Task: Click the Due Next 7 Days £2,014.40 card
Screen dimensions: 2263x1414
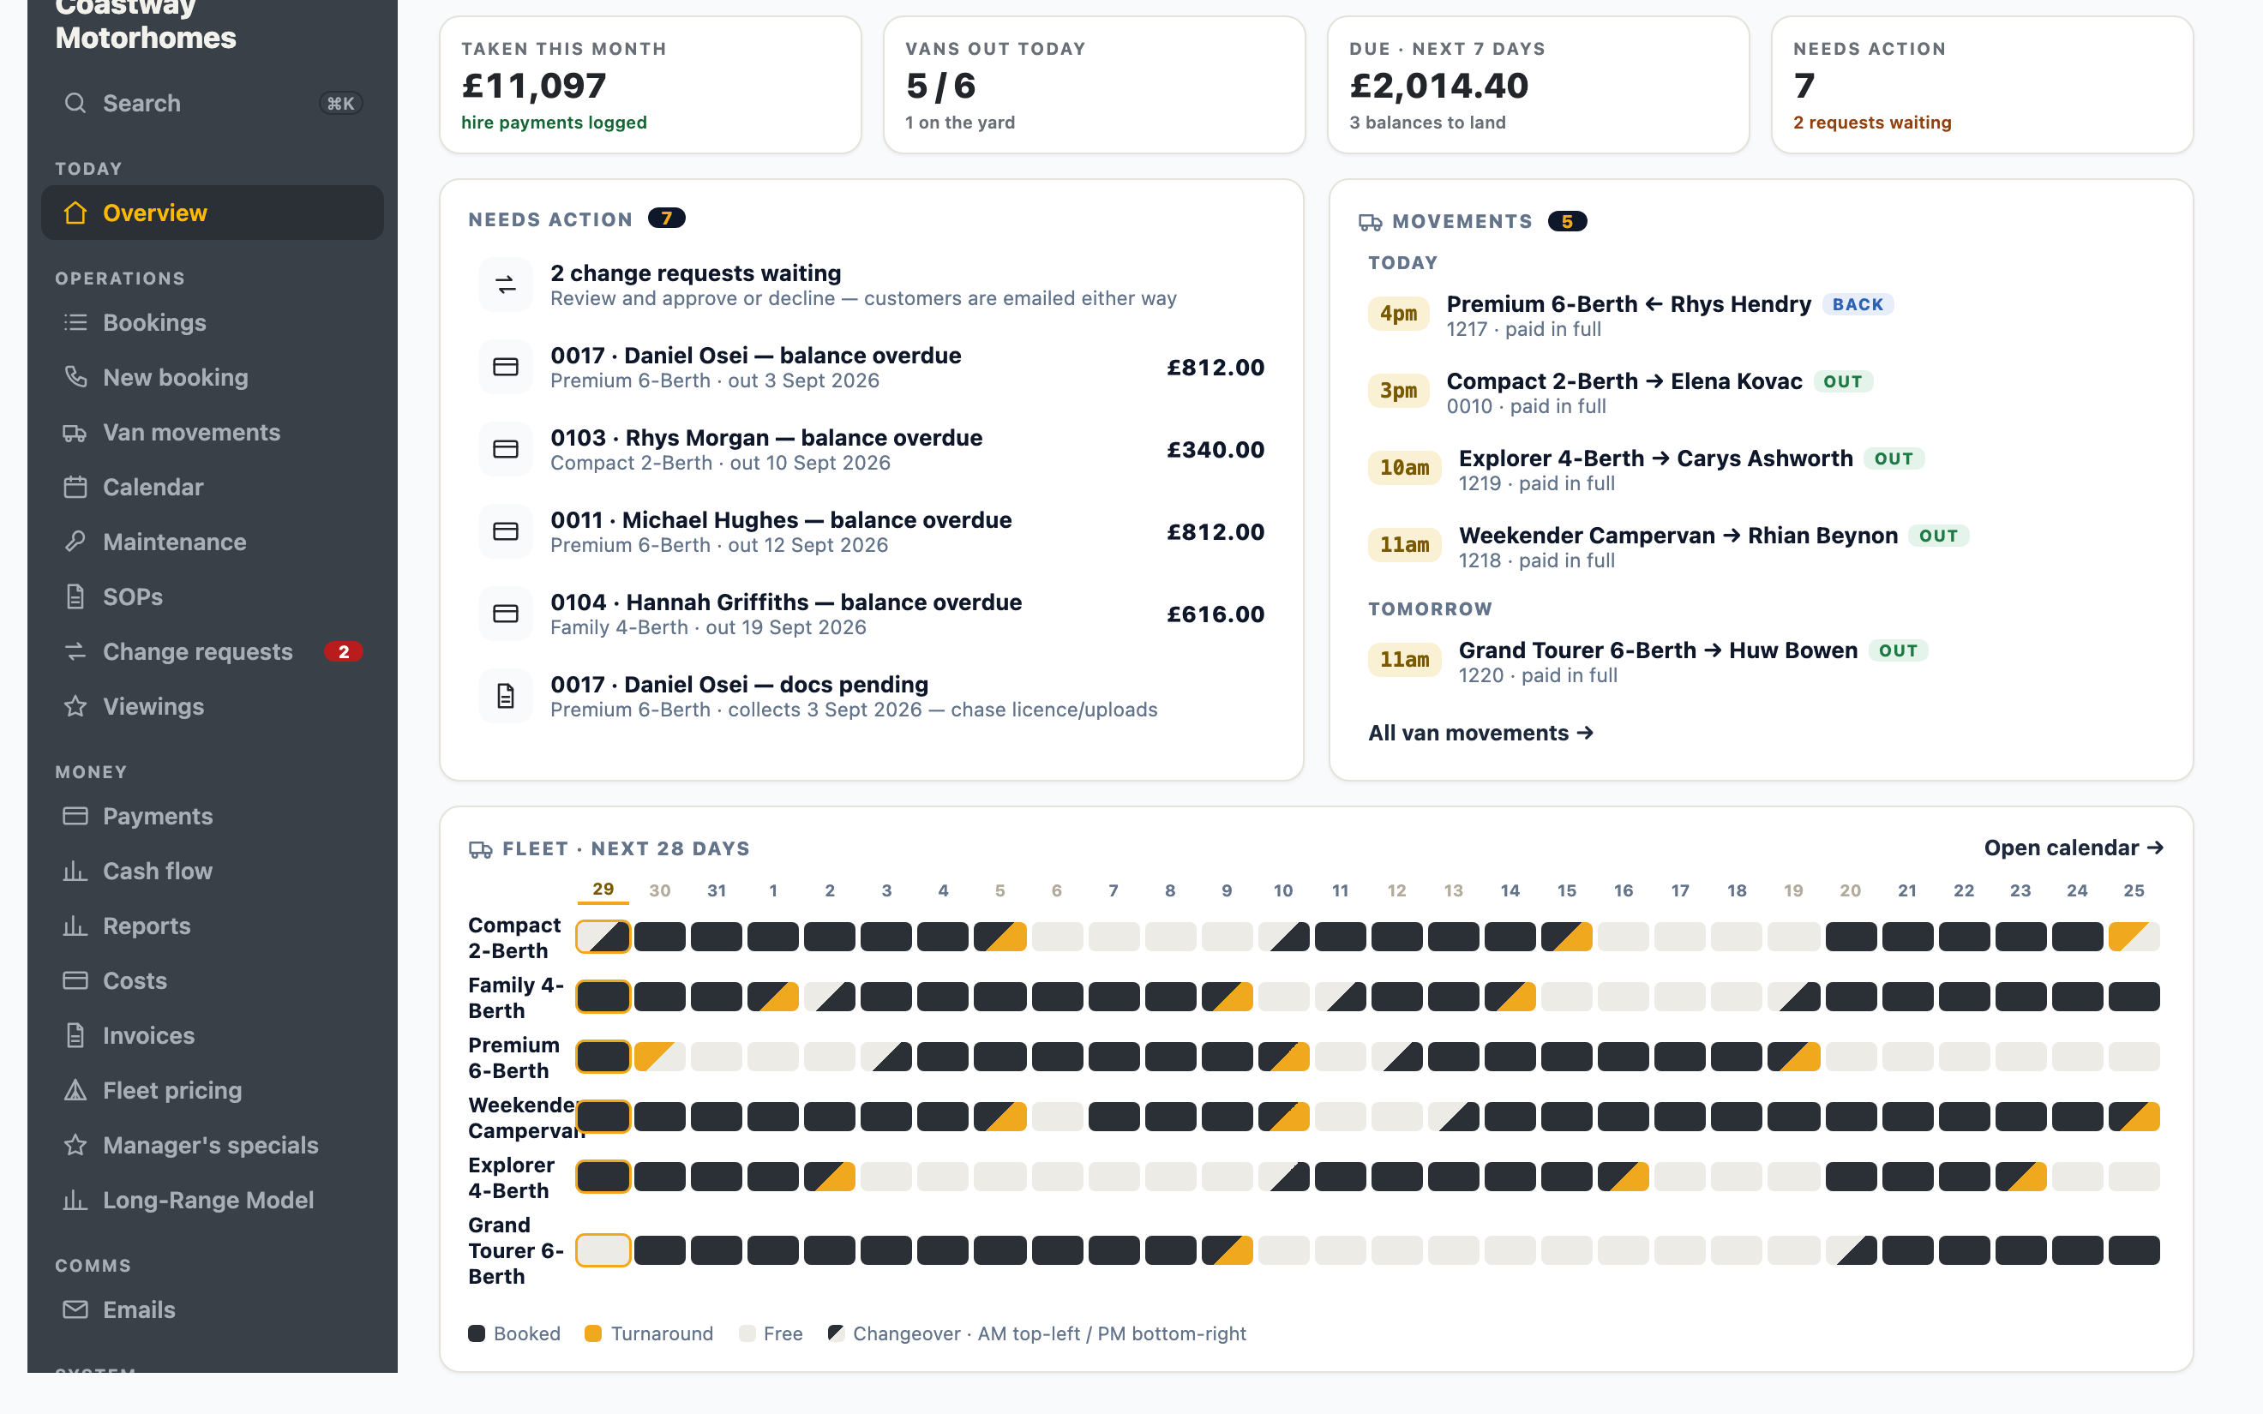Action: (x=1539, y=84)
